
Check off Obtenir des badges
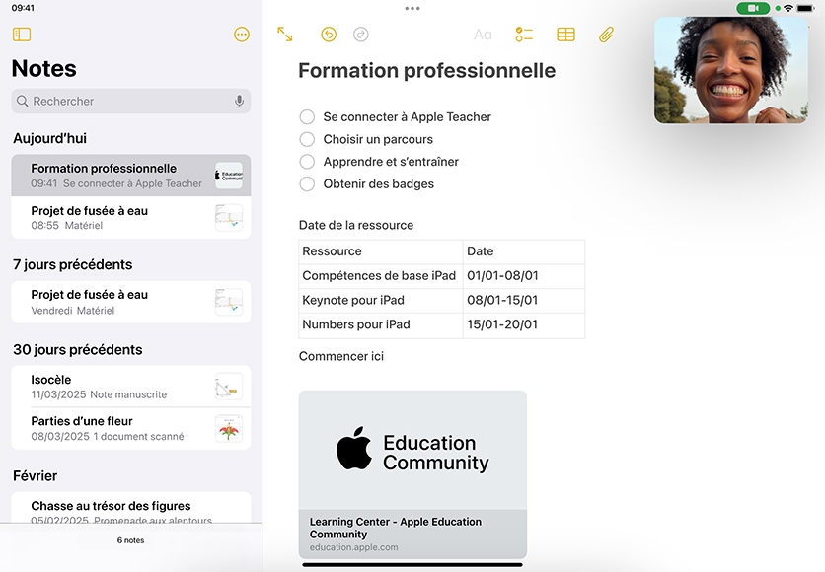[307, 184]
